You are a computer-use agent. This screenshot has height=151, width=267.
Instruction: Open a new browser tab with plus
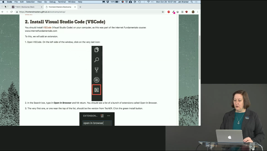point(80,7)
